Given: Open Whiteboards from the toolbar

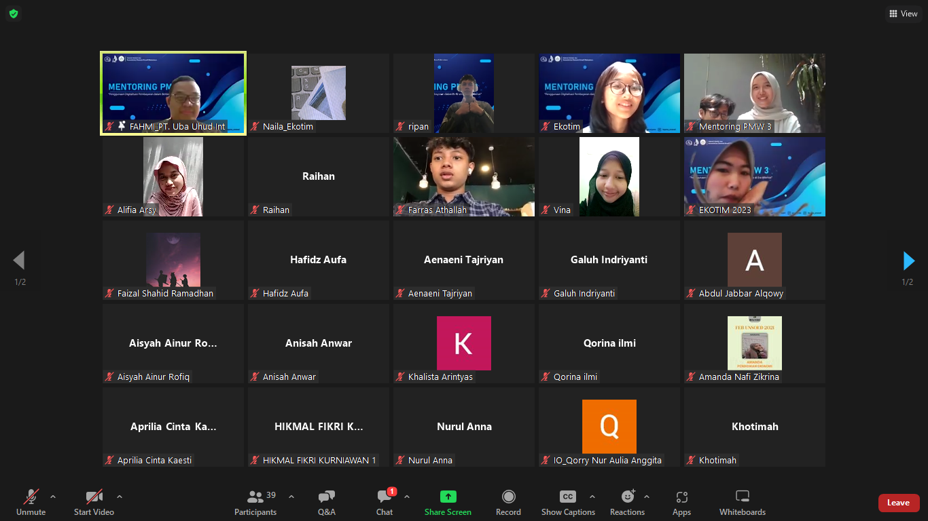Looking at the screenshot, I should tap(743, 497).
